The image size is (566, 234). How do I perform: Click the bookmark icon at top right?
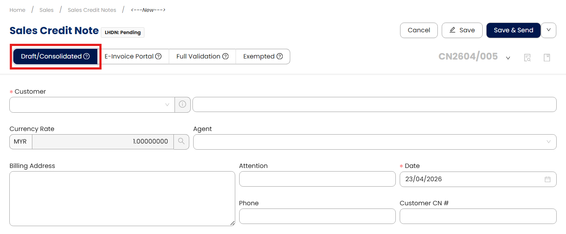pos(547,57)
